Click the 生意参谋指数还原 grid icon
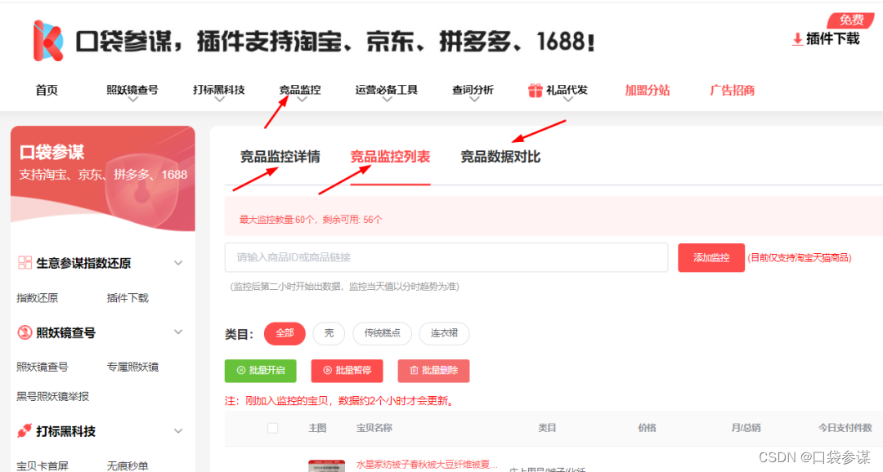Screen dimensions: 883x472 point(25,263)
